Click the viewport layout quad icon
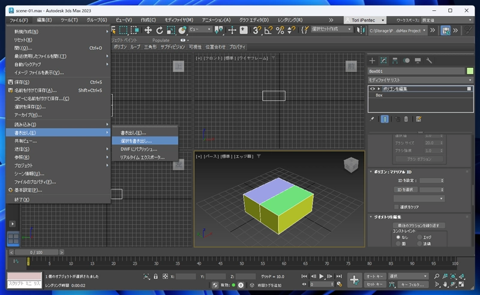 click(x=13, y=239)
